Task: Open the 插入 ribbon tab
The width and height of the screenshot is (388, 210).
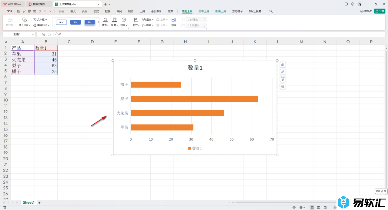Action: coord(73,11)
